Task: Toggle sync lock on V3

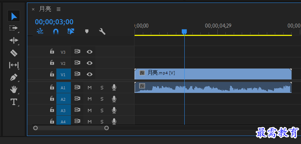Action: (x=77, y=52)
